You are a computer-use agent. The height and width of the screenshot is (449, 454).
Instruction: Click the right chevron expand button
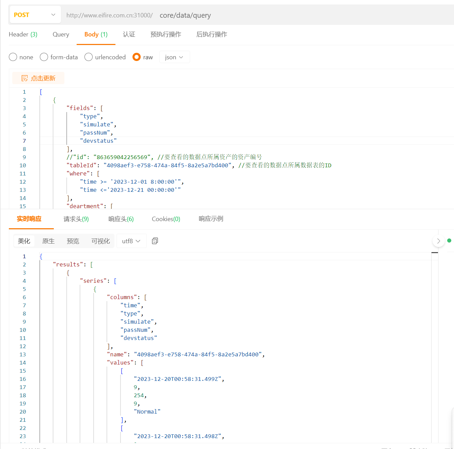click(438, 241)
